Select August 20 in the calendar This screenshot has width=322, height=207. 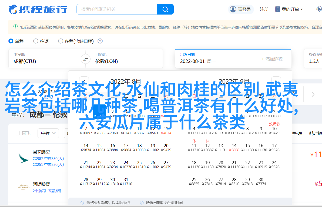coord(166,148)
